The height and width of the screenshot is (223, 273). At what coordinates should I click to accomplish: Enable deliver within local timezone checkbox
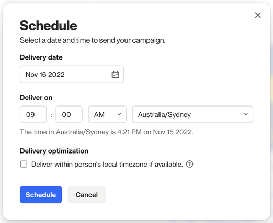tap(24, 164)
